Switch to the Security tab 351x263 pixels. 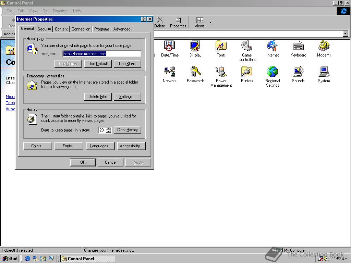pos(44,29)
